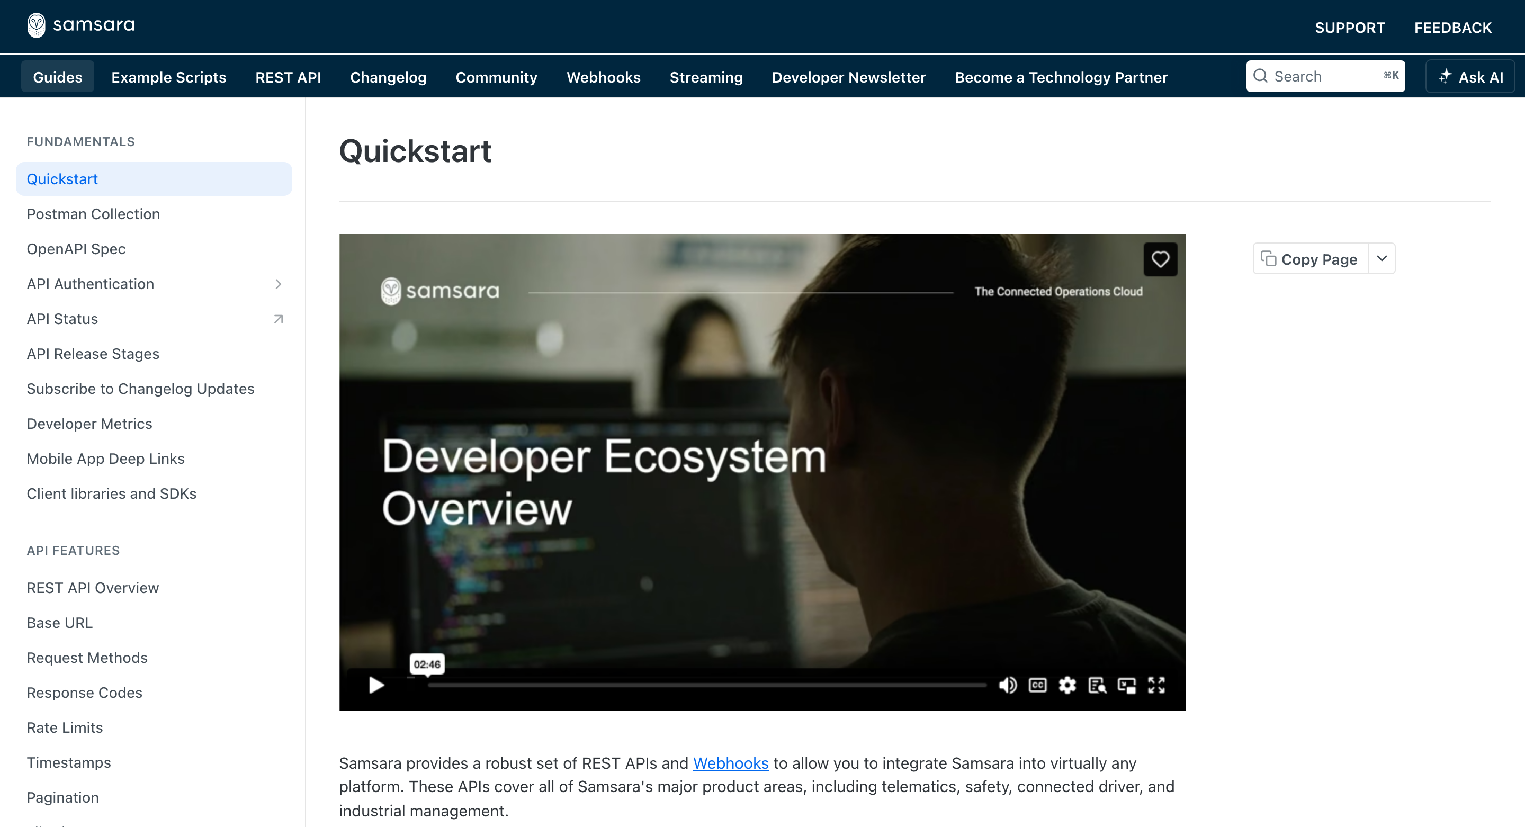
Task: Go to the REST API tab
Action: (x=288, y=77)
